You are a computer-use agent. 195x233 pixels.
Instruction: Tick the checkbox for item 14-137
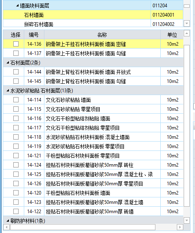coord(16,53)
